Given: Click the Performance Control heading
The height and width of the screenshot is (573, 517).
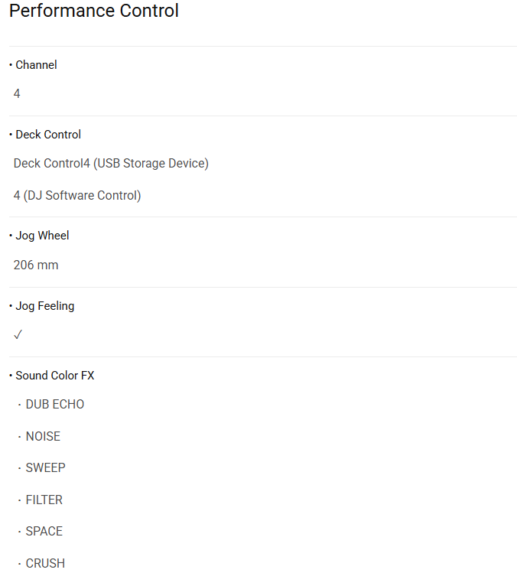Looking at the screenshot, I should coord(94,11).
